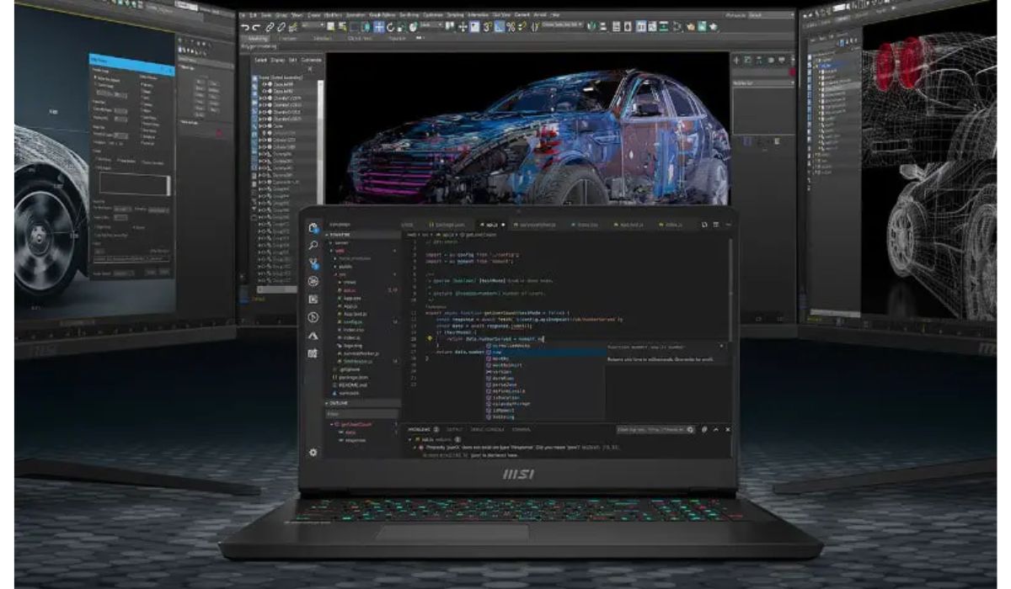Close the suggestion details popup next to autocomplete list
This screenshot has width=1011, height=589.
click(721, 346)
